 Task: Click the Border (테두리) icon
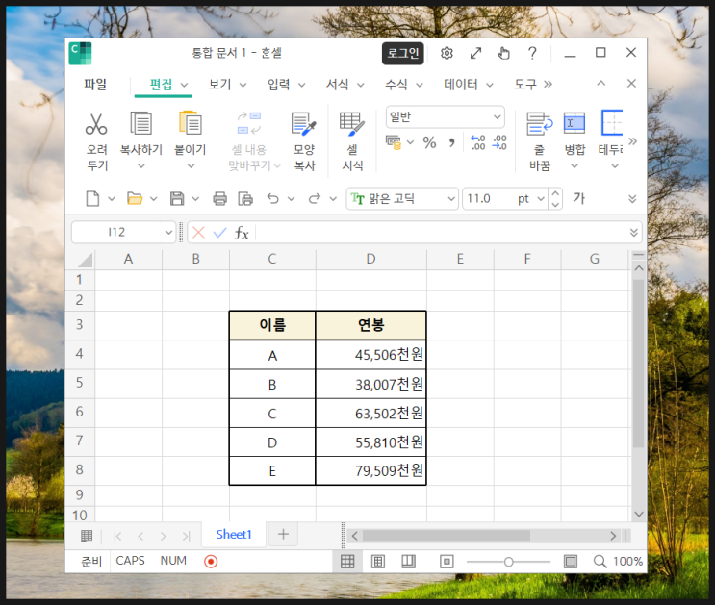611,123
